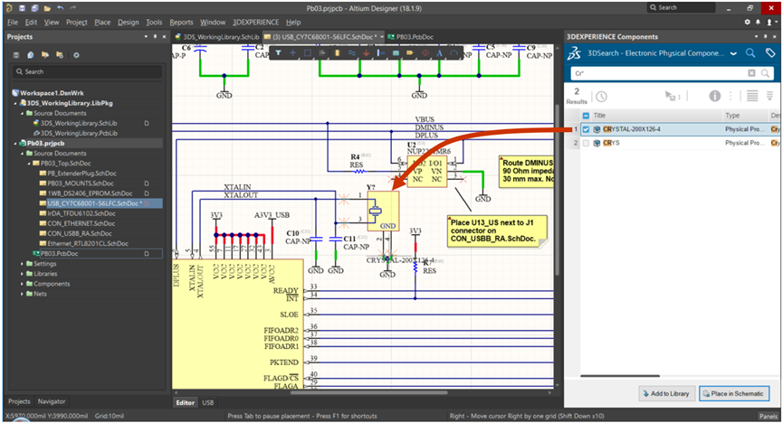This screenshot has height=423, width=783.
Task: Switch to the 3DS_WorkingLibrary.SchLib tab
Action: pyautogui.click(x=216, y=37)
